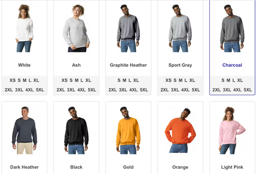Select 5XL size under Charcoal
Viewport: 256px width, 174px height.
pyautogui.click(x=248, y=90)
